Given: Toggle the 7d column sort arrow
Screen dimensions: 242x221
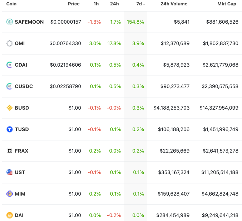Looking at the screenshot, I should point(144,4).
